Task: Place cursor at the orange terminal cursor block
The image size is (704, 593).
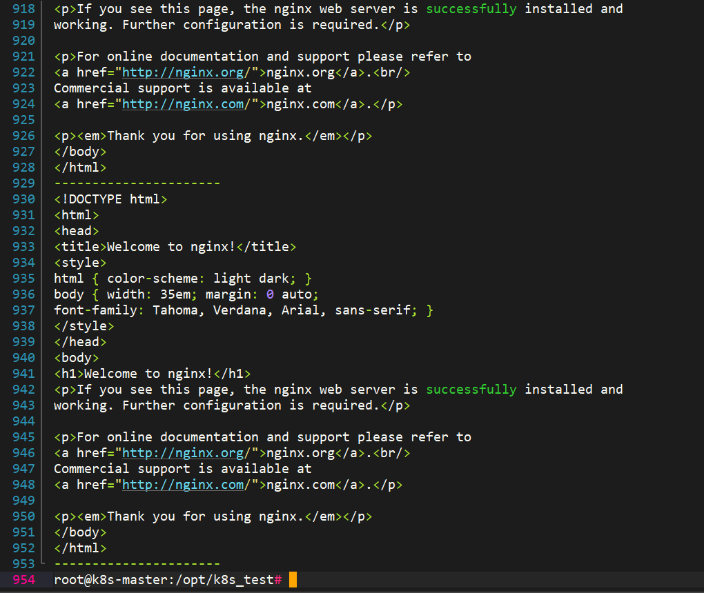Action: (x=293, y=580)
